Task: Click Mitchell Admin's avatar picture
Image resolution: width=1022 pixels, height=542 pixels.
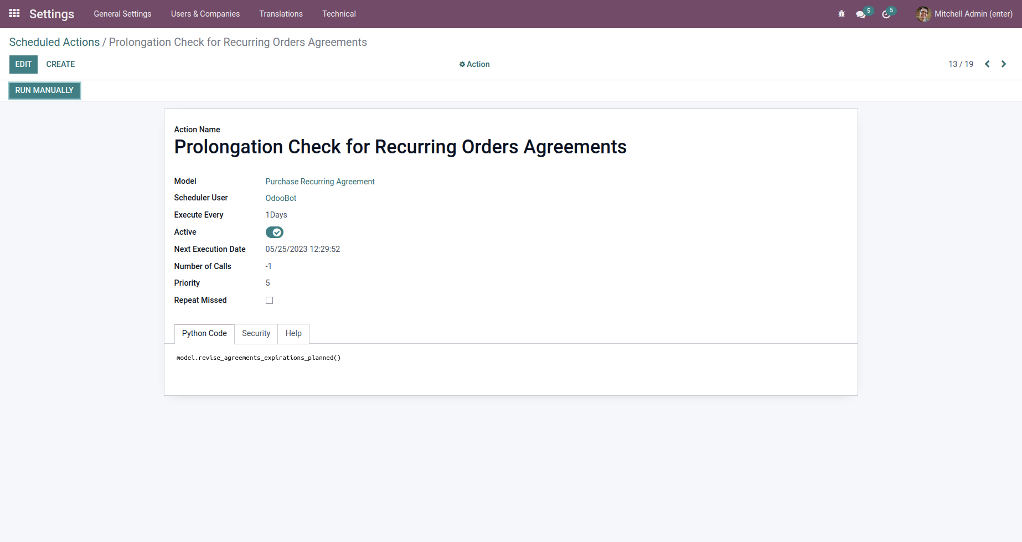Action: [x=923, y=14]
